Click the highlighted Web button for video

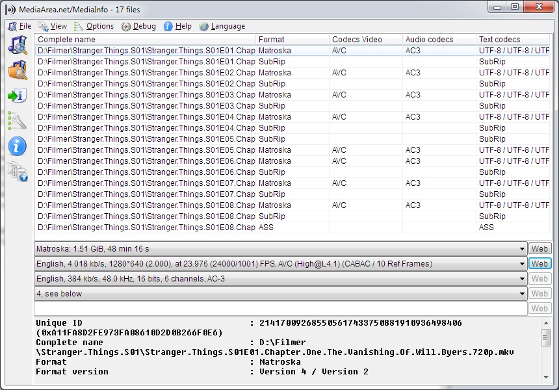click(x=539, y=264)
